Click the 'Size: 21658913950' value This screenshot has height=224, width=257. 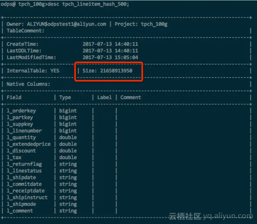tap(107, 71)
